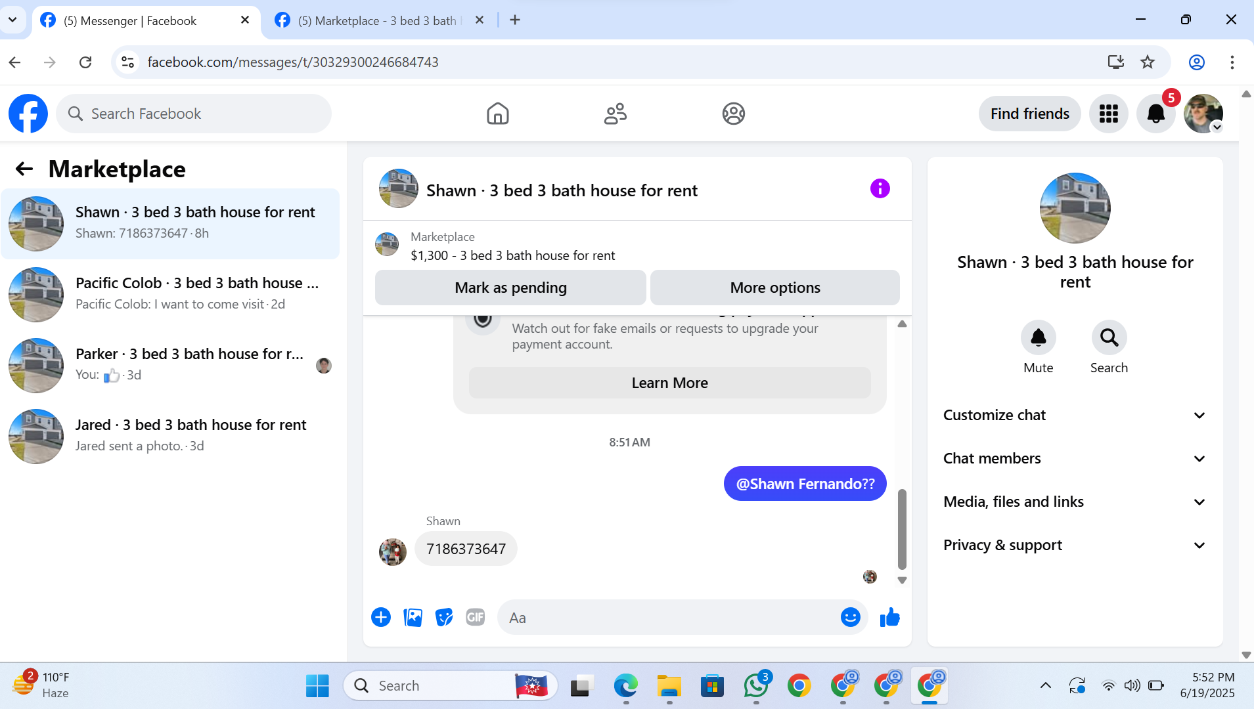Viewport: 1254px width, 709px height.
Task: Click Mark as pending button
Action: 510,288
